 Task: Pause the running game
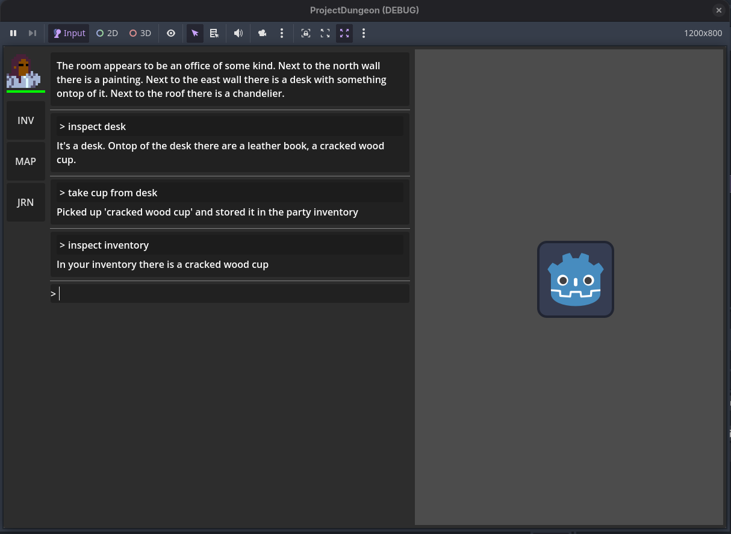[x=13, y=33]
